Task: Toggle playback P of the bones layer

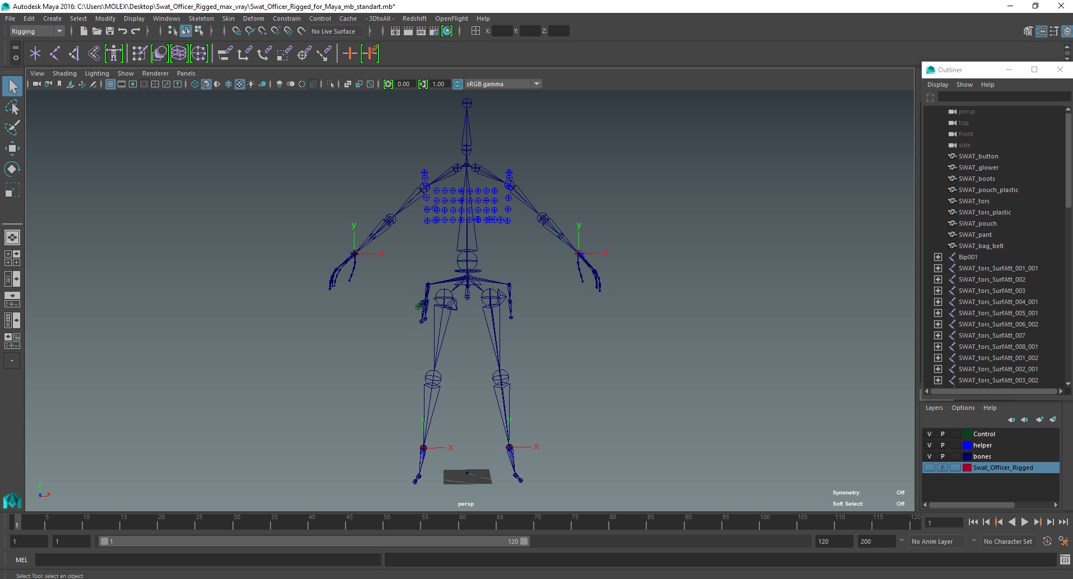Action: (x=943, y=456)
